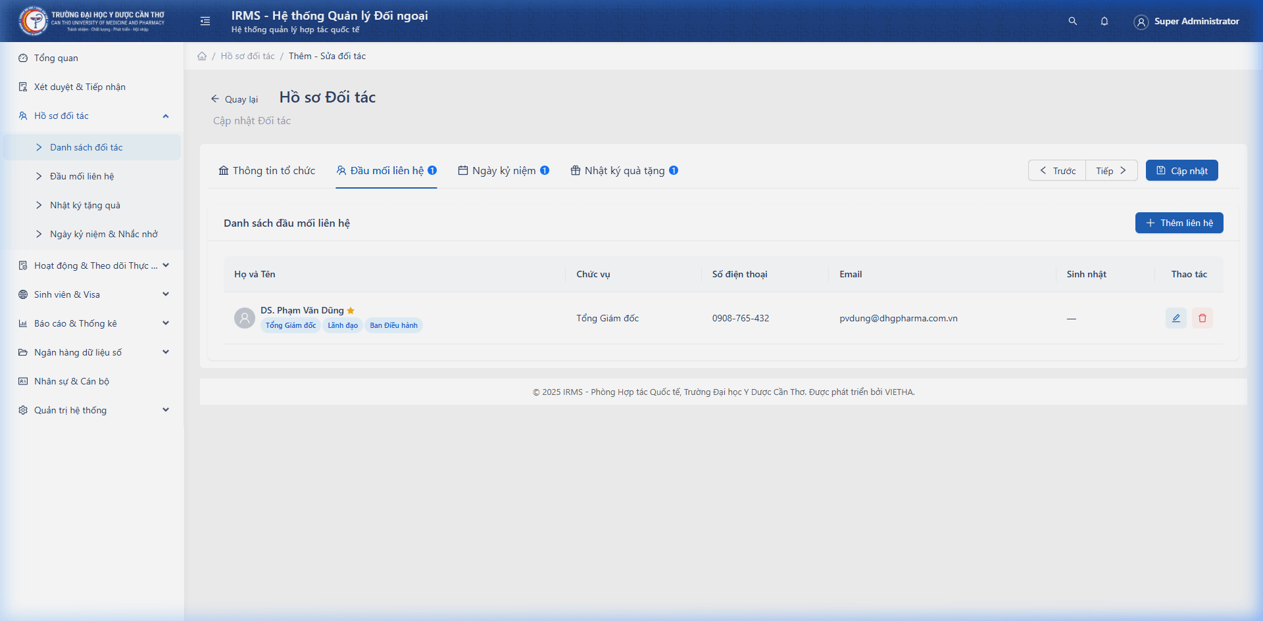Click the contact avatar of Phạm Văn Dũng

coord(245,318)
